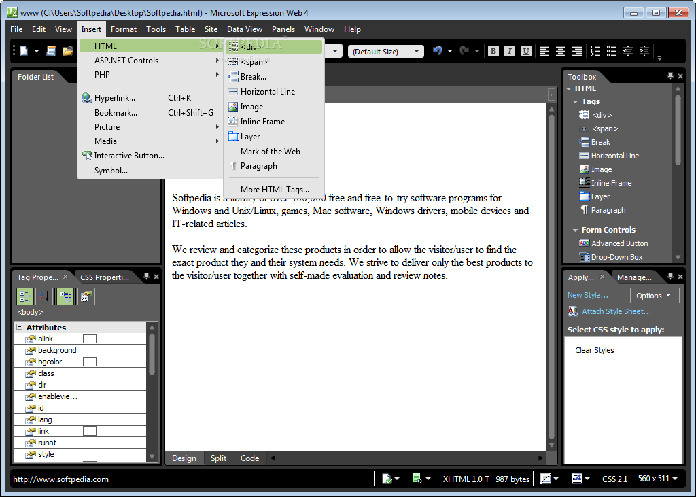Choose Break in Toolbox

pos(595,142)
